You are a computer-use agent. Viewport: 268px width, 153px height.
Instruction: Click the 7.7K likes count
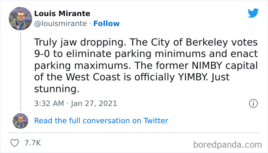[33, 143]
